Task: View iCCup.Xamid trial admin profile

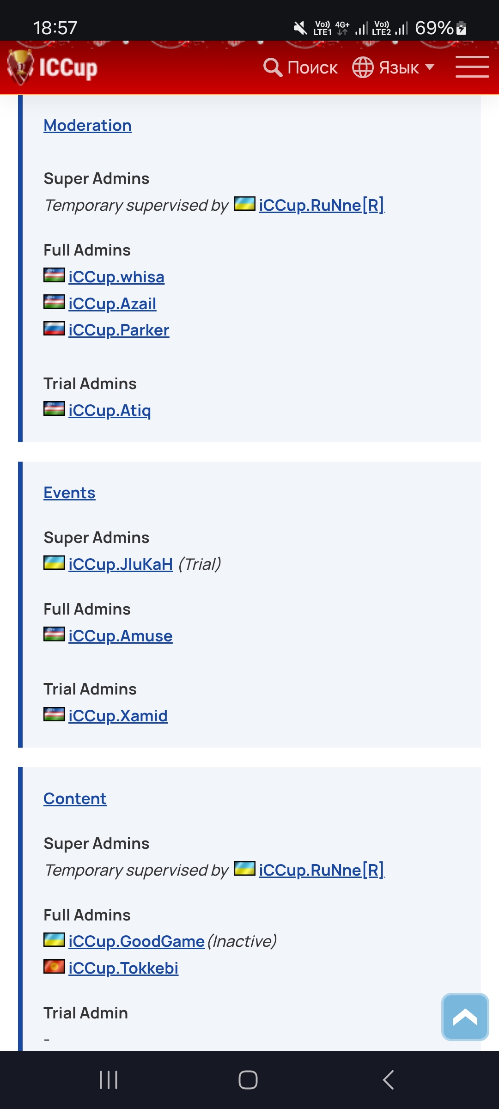Action: [118, 716]
